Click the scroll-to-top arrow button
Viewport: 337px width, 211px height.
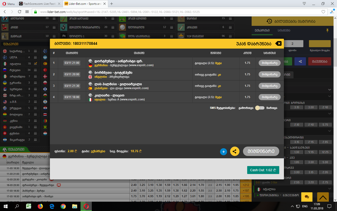tap(323, 196)
